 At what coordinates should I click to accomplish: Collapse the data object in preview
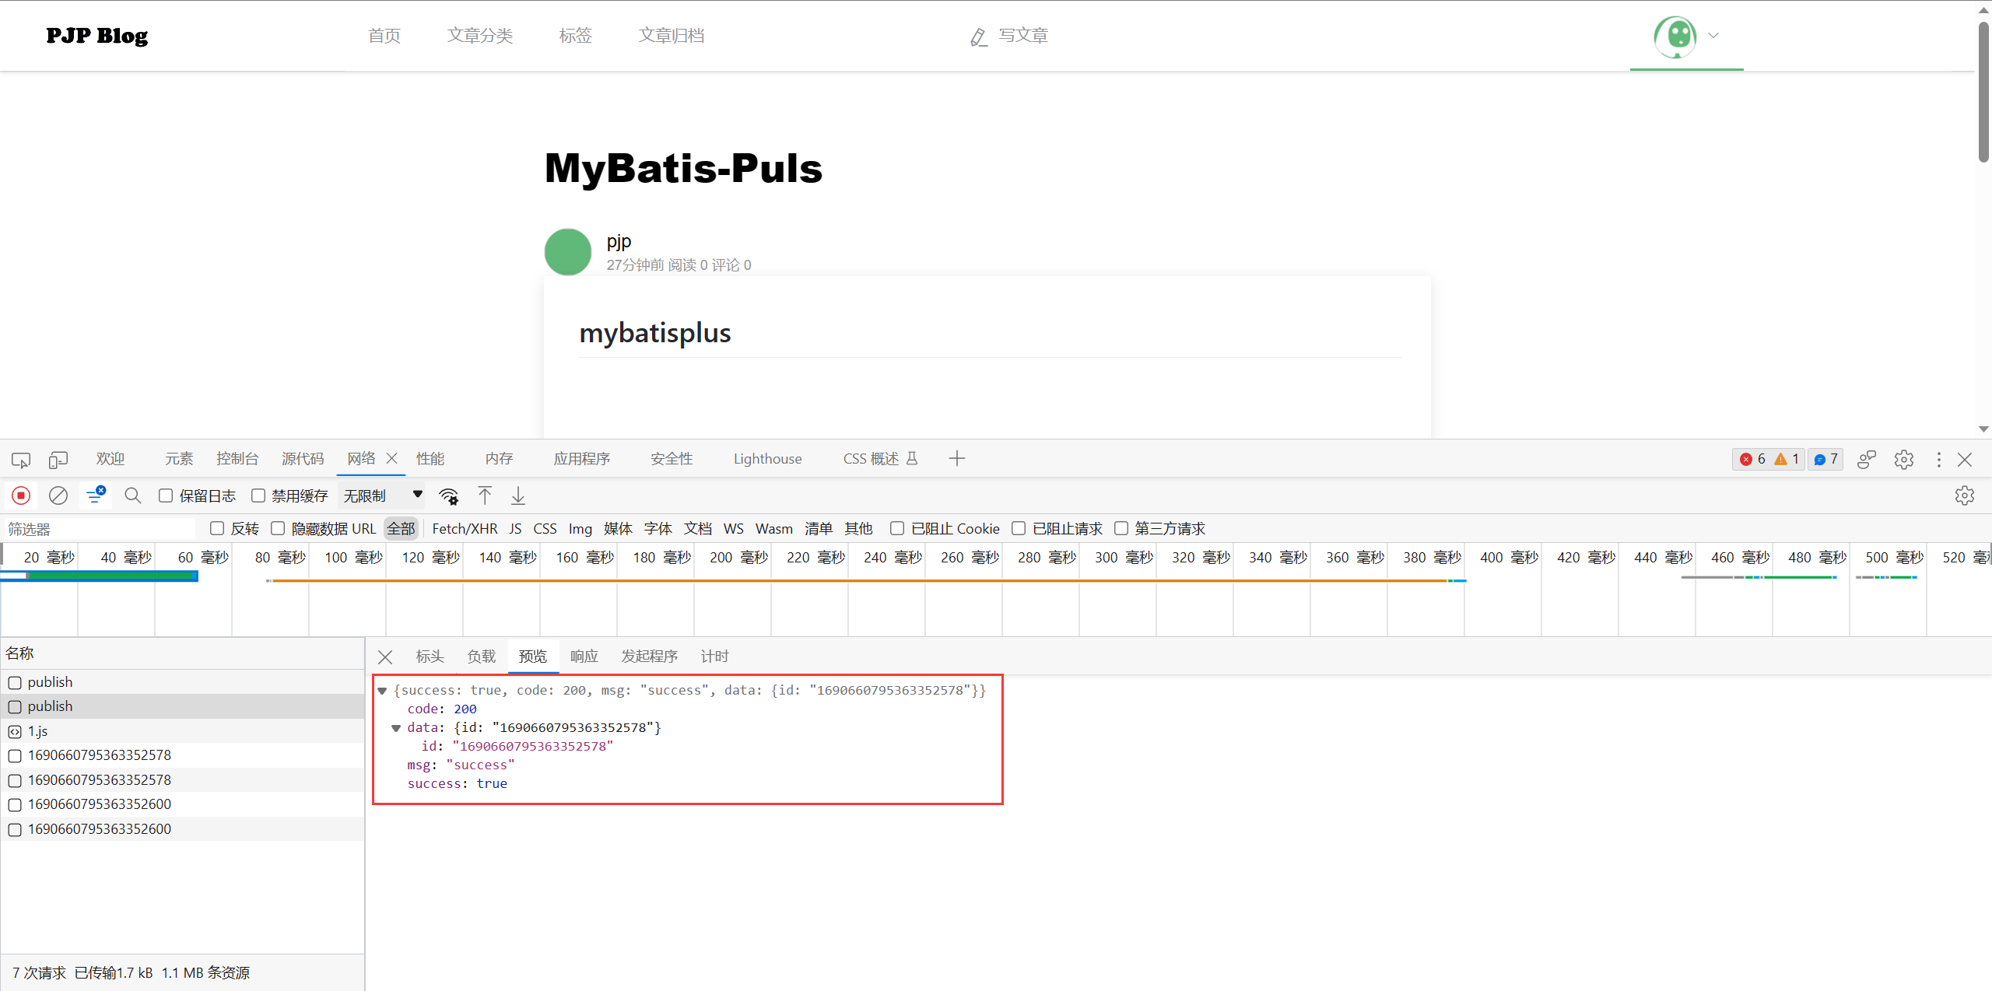[397, 728]
